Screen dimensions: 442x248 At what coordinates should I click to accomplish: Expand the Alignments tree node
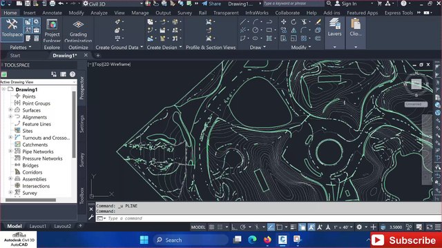click(x=10, y=116)
